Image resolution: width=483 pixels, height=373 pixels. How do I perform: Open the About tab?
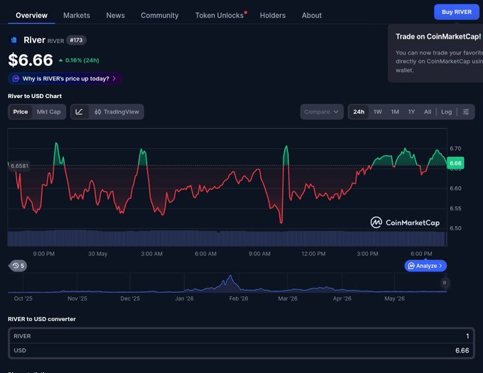[x=312, y=16]
